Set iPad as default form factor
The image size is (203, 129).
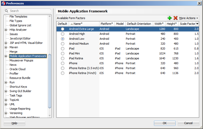(x=63, y=49)
